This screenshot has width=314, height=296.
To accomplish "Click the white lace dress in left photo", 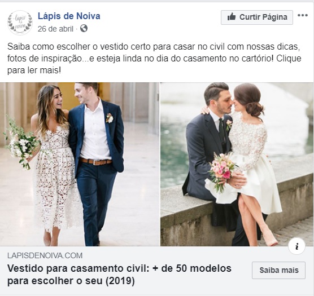I will [x=54, y=176].
